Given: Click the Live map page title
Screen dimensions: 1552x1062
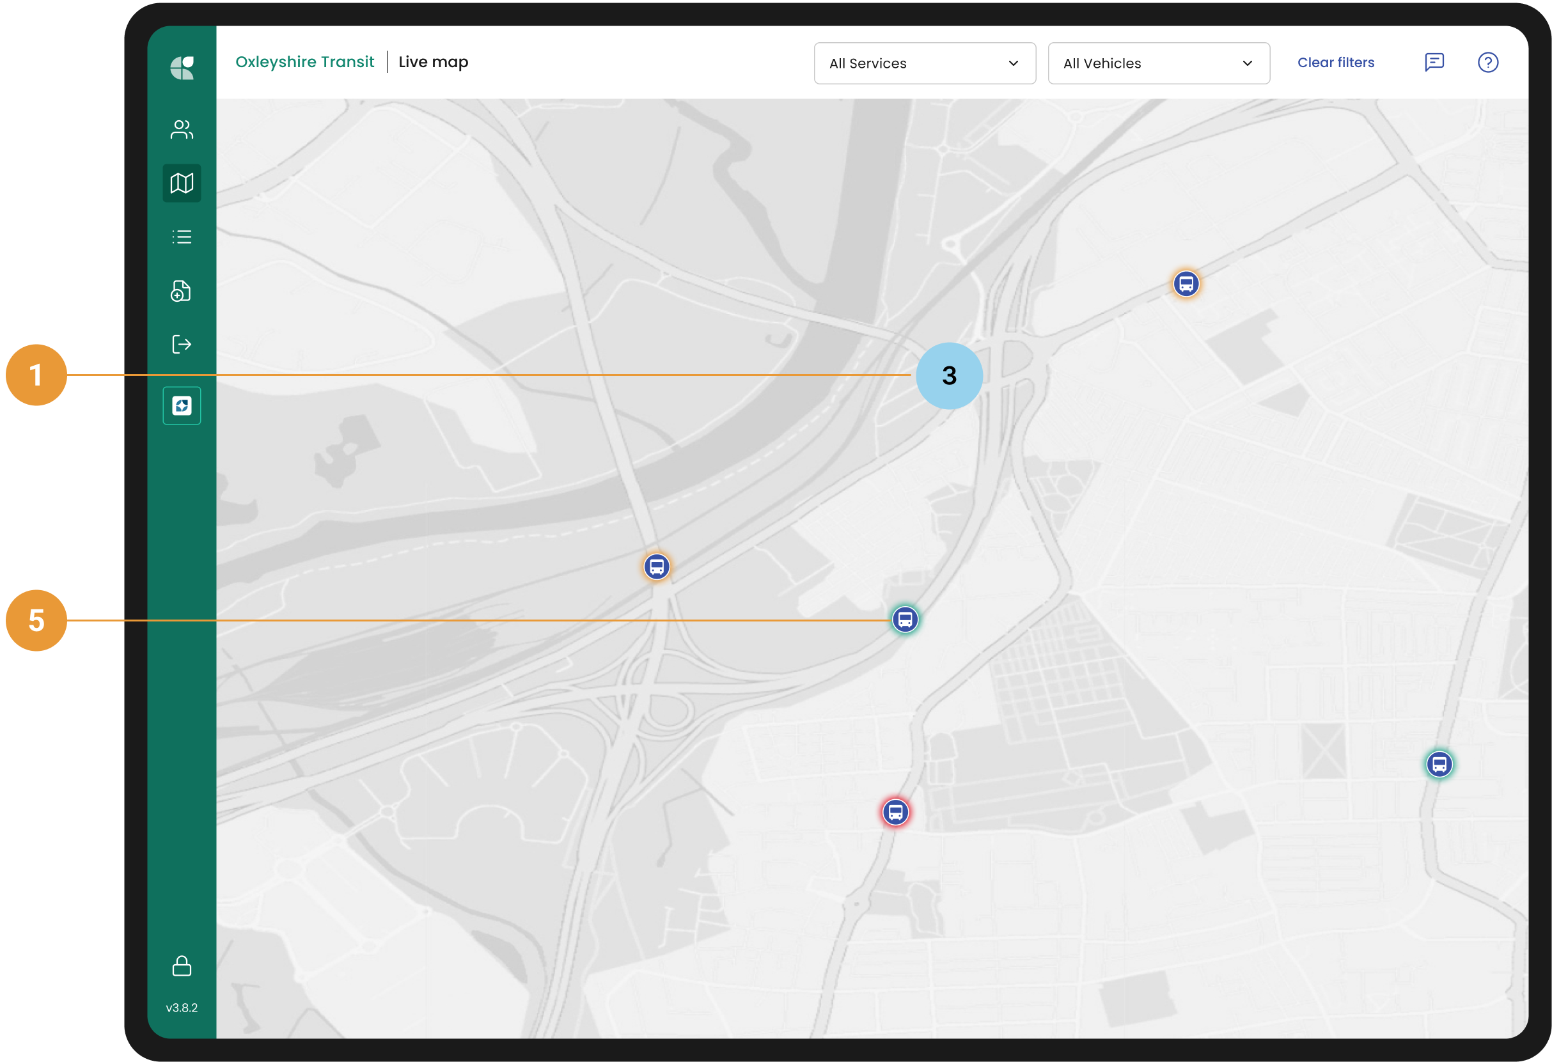Looking at the screenshot, I should 434,62.
